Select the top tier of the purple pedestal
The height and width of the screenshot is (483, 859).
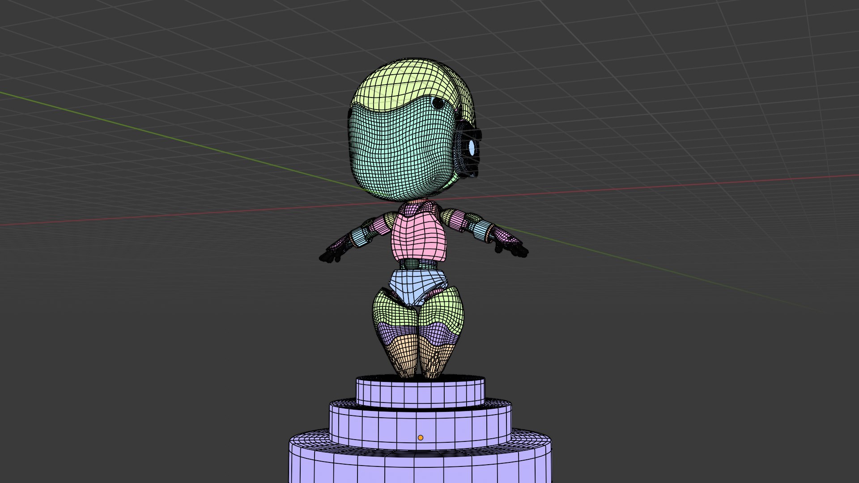421,392
